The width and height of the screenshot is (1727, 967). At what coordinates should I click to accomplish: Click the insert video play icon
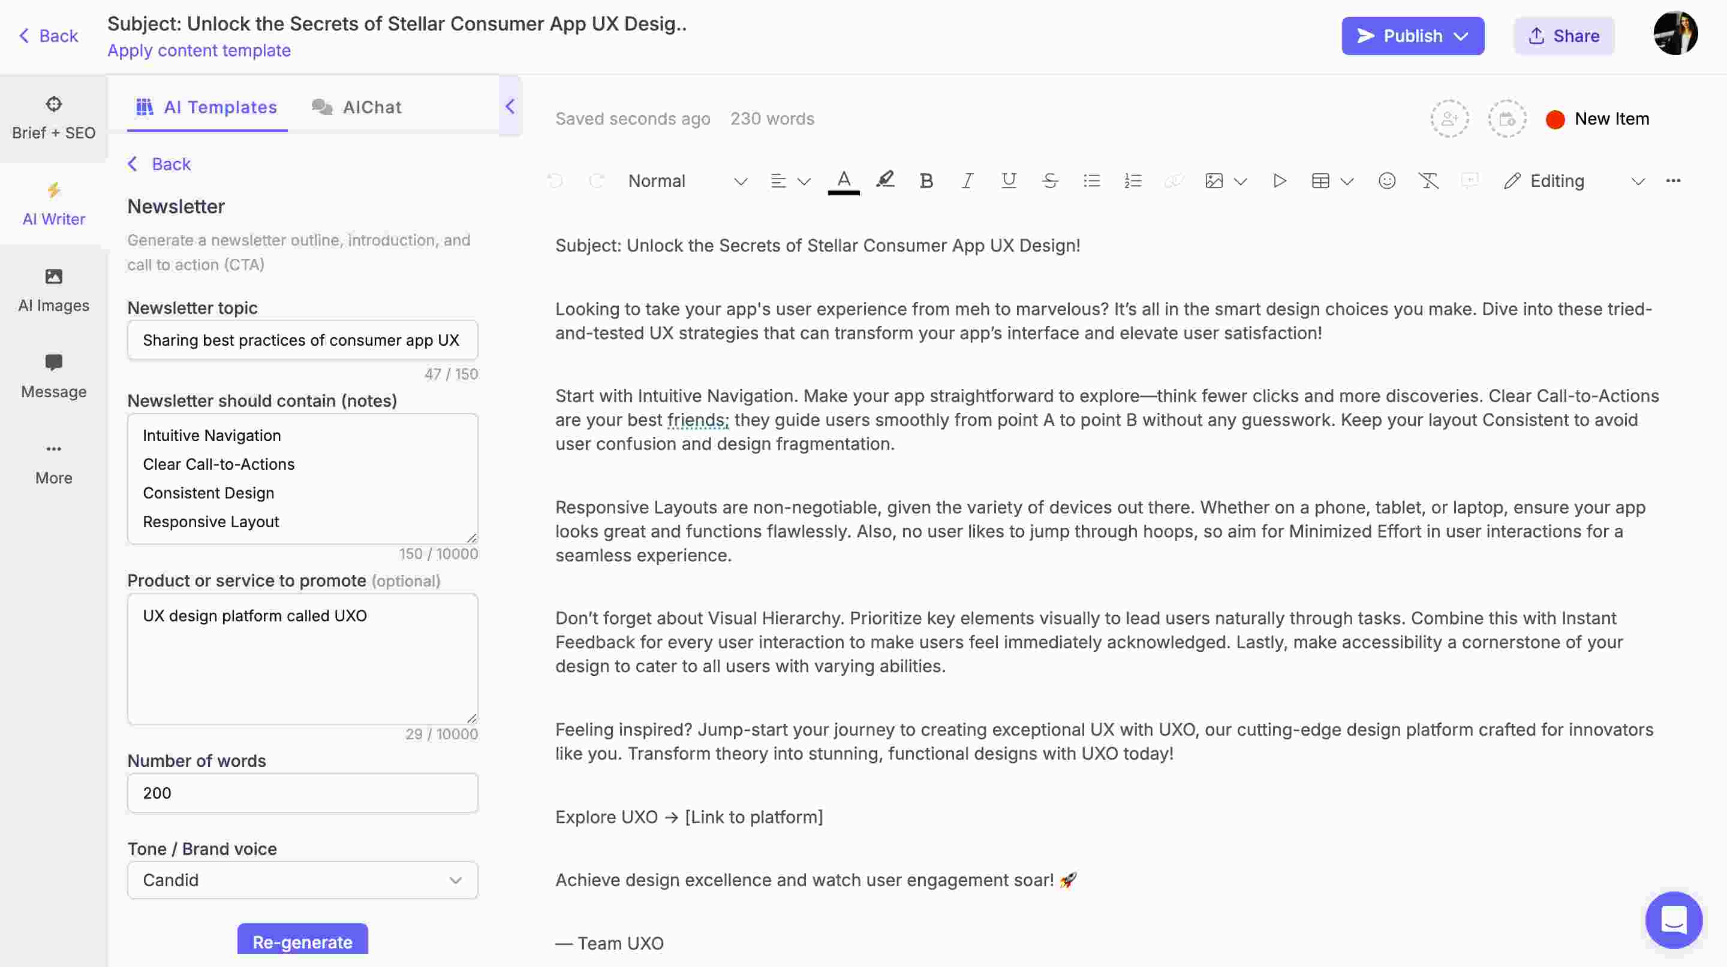click(1279, 181)
